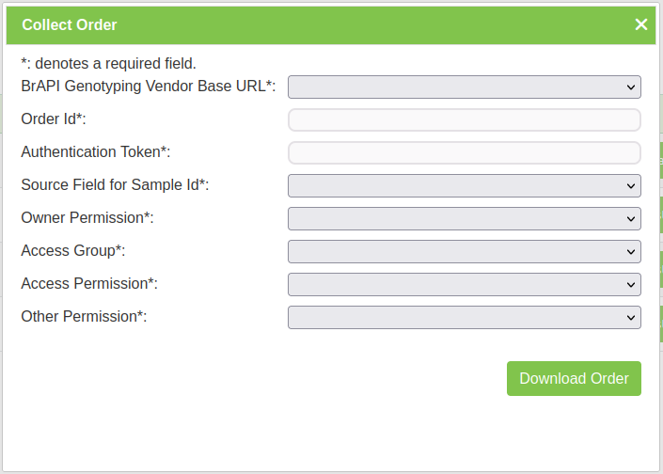Click the Access Permission label text
The image size is (663, 474).
tap(88, 283)
